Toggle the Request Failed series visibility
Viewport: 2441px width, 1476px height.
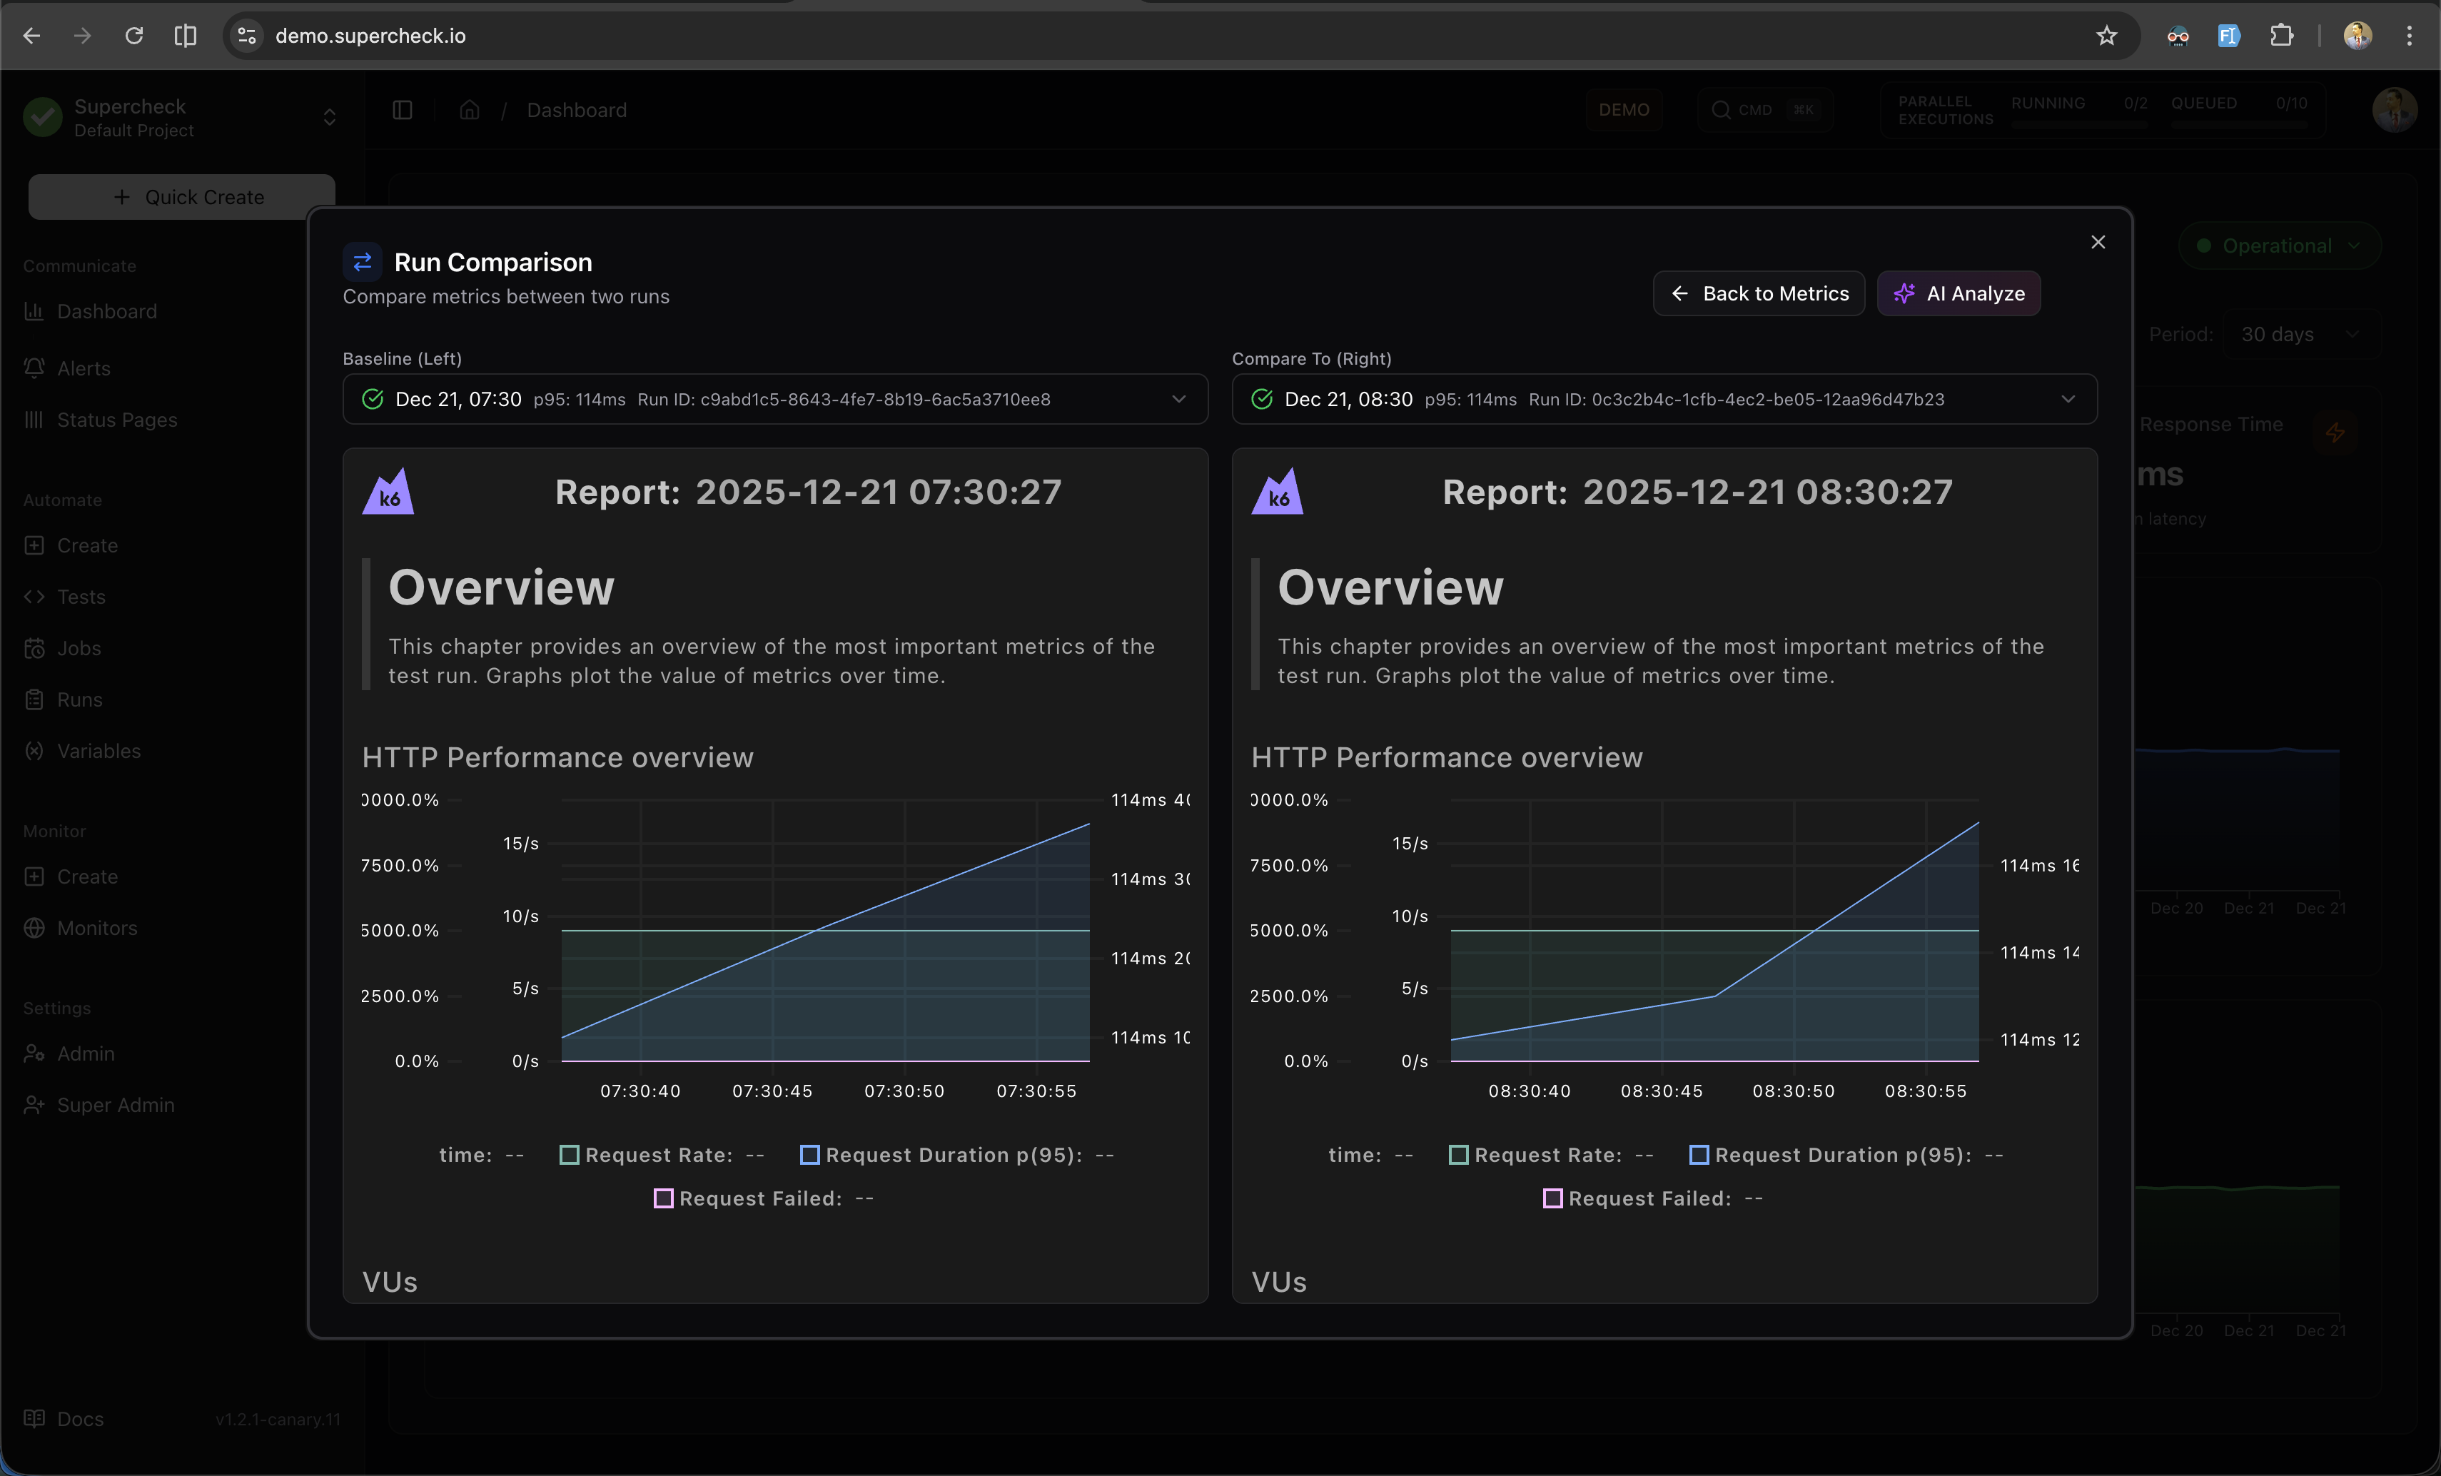(664, 1198)
